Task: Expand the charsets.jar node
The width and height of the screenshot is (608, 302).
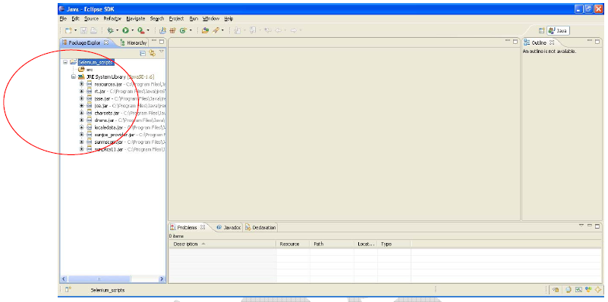Action: (82, 113)
